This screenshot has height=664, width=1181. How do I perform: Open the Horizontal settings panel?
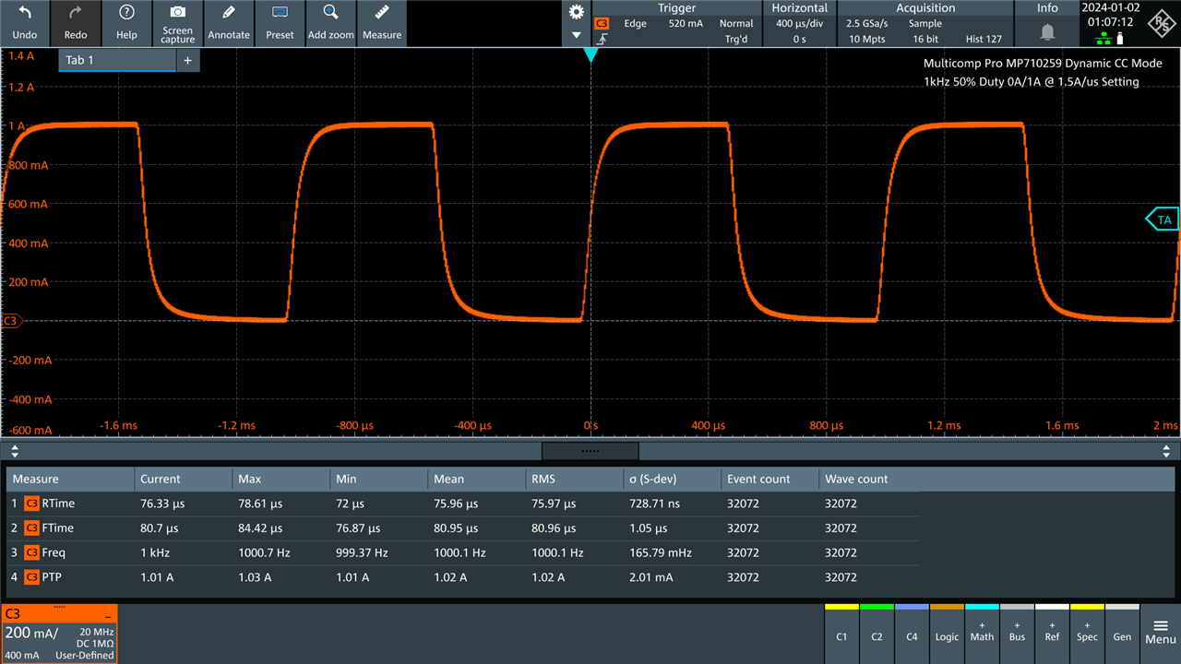click(x=800, y=24)
